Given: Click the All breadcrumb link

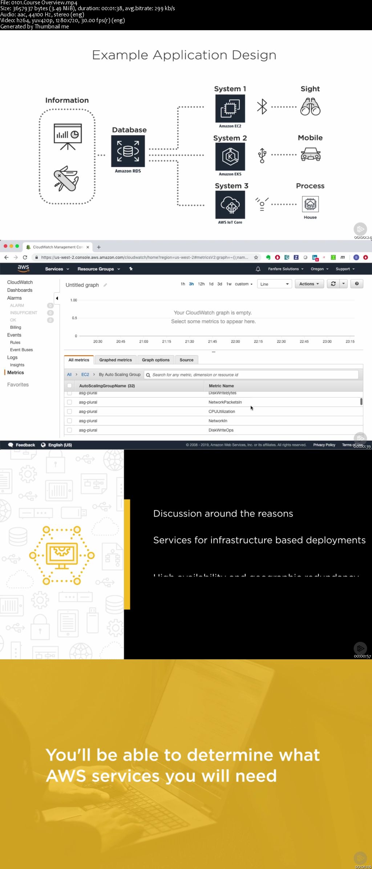Looking at the screenshot, I should tap(69, 375).
